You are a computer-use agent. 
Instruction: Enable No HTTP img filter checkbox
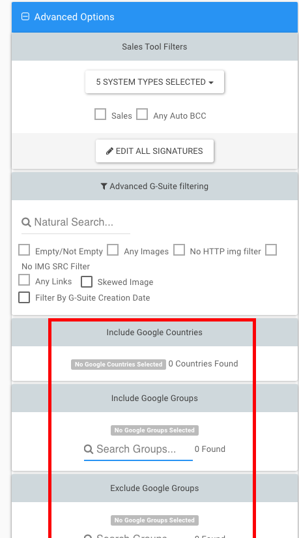pos(179,250)
